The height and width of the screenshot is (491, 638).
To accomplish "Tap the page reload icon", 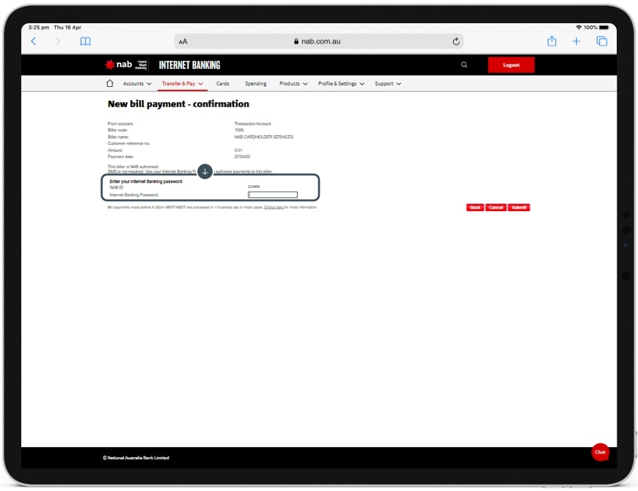I will pos(456,41).
